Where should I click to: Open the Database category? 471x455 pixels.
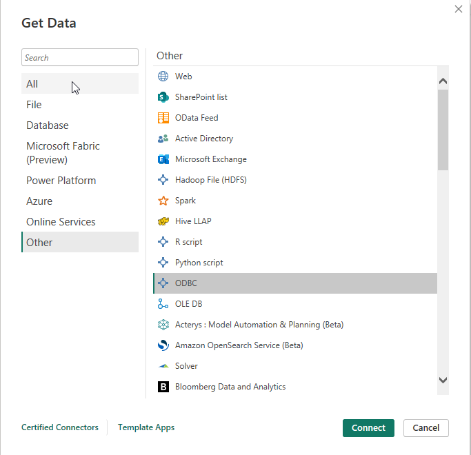(x=80, y=125)
